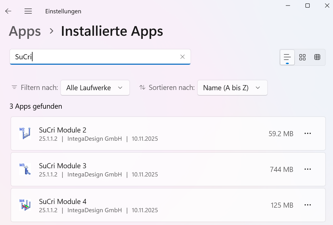Click the 3 Apps gefunden text

pos(36,106)
